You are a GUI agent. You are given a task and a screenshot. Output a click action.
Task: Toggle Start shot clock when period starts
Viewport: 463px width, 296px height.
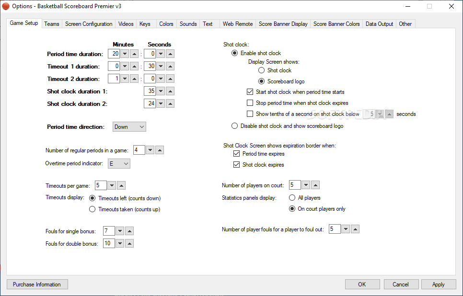pos(250,92)
